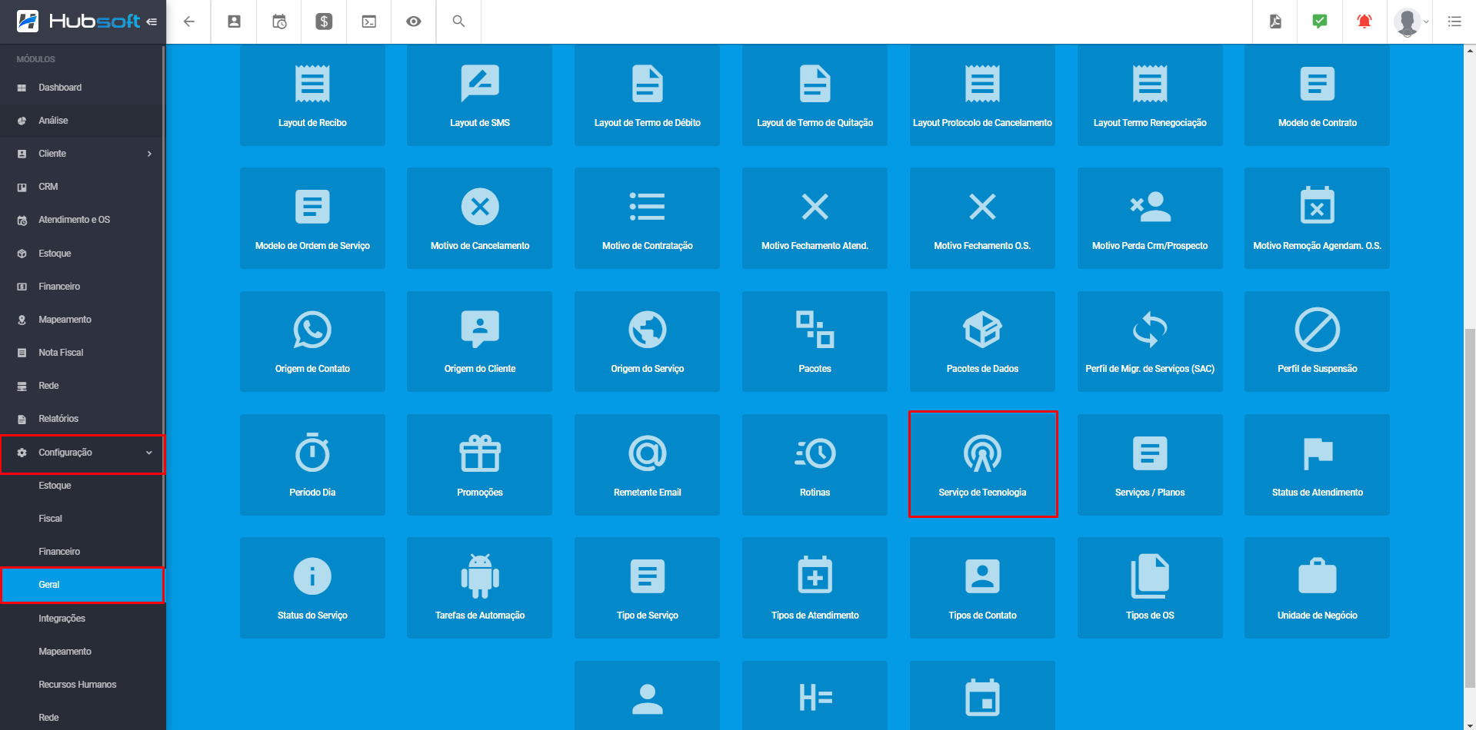
Task: Open Análise in the sidebar
Action: coord(82,121)
